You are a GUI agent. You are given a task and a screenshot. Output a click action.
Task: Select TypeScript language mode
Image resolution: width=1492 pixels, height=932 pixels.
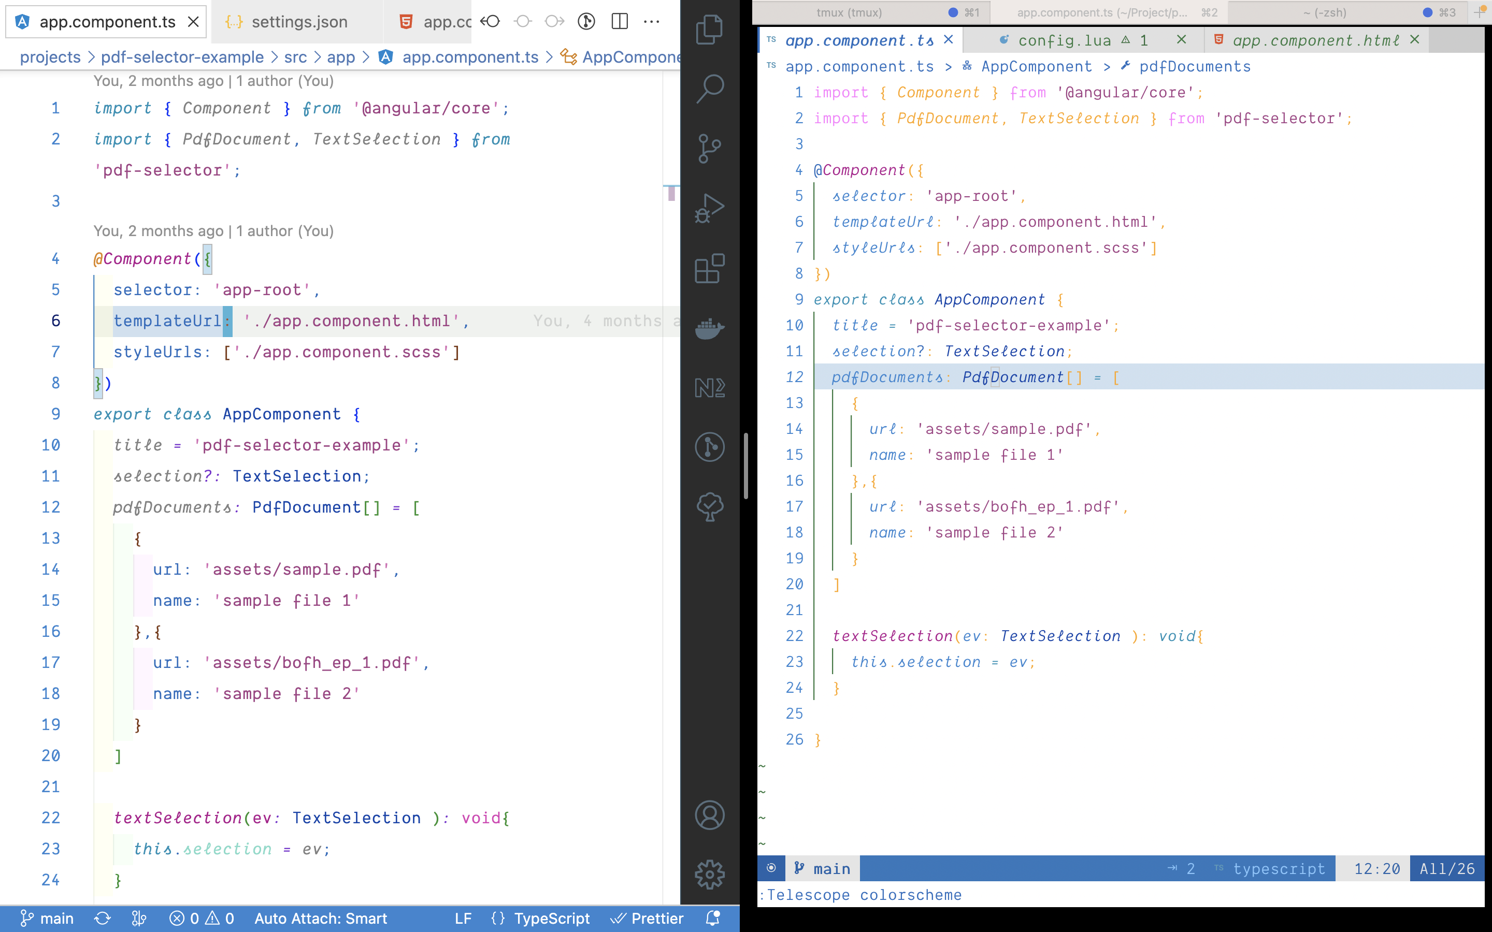pyautogui.click(x=551, y=919)
